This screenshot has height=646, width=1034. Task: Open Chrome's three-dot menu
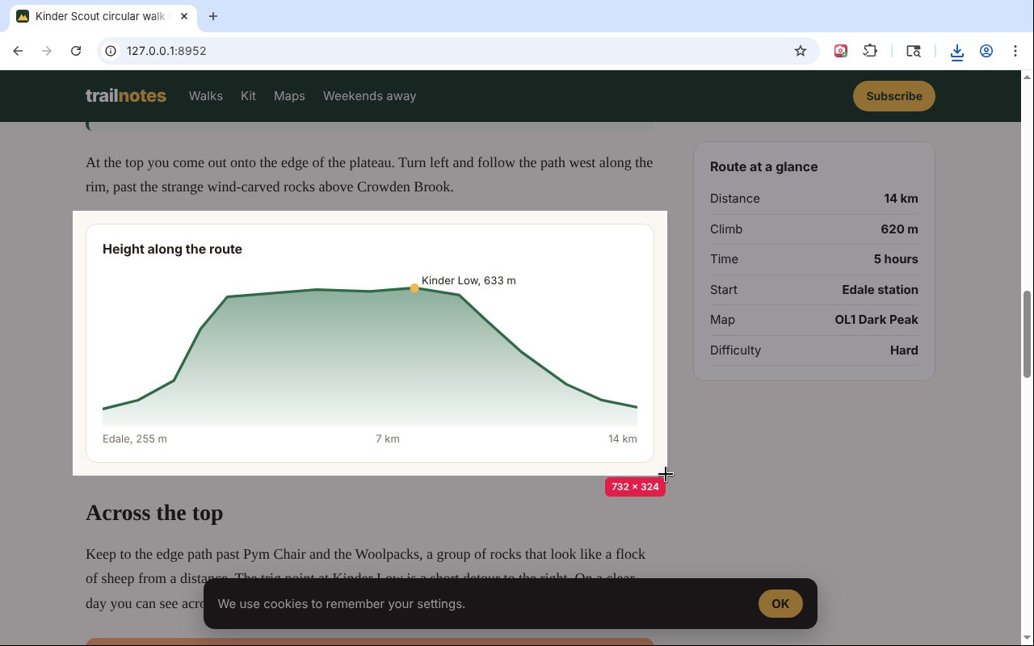pos(1015,51)
